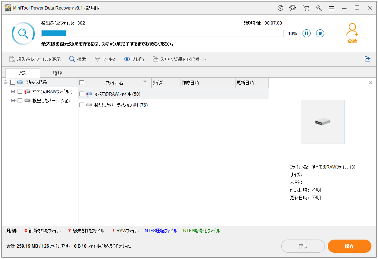Select すべてのRAWファイル in the tree
Image resolution: width=378 pixels, height=259 pixels.
coord(54,91)
